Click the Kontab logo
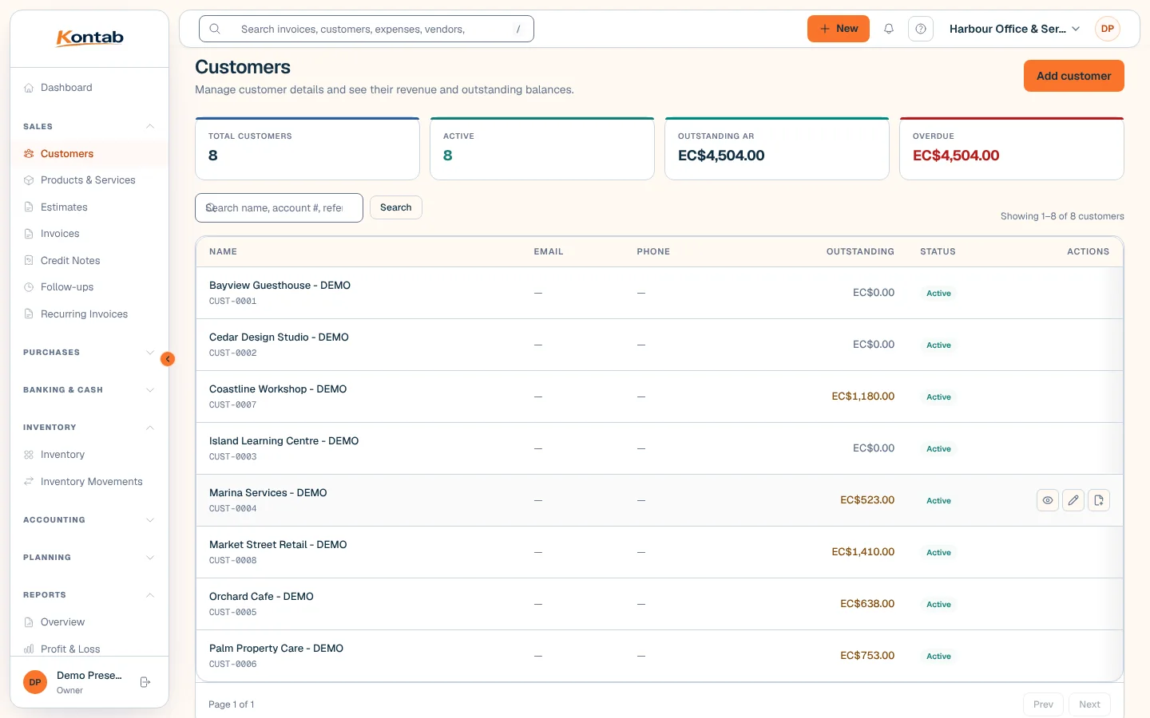 (x=89, y=37)
